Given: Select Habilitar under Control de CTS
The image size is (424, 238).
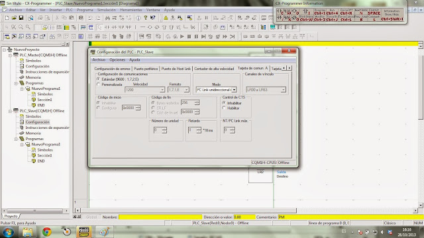Looking at the screenshot, I should (x=224, y=108).
